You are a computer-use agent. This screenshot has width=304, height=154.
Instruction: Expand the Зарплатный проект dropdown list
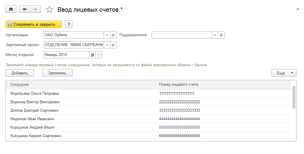107,45
